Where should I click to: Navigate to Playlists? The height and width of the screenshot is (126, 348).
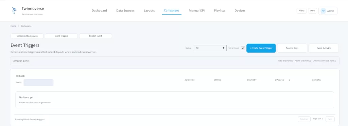pyautogui.click(x=220, y=11)
